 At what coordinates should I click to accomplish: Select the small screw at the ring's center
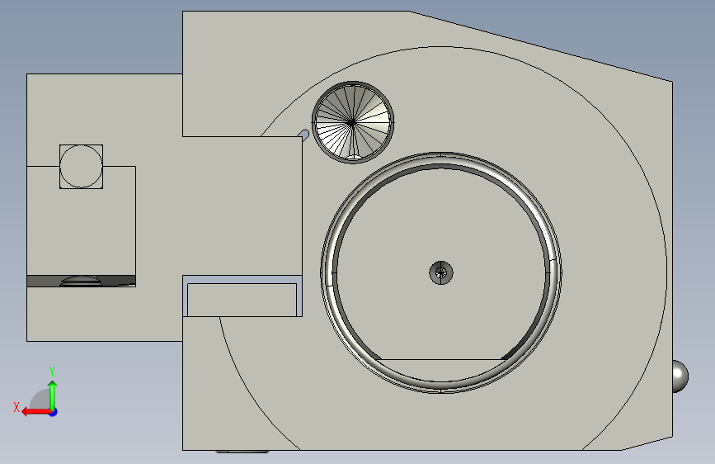pos(441,273)
